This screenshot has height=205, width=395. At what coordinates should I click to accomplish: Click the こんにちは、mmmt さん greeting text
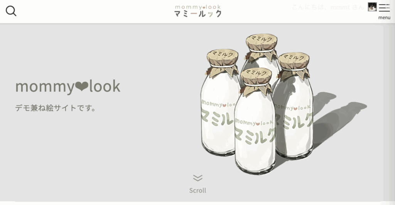pos(328,7)
